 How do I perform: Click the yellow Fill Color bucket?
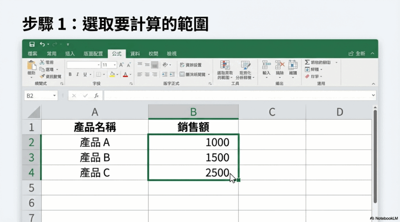click(112, 74)
